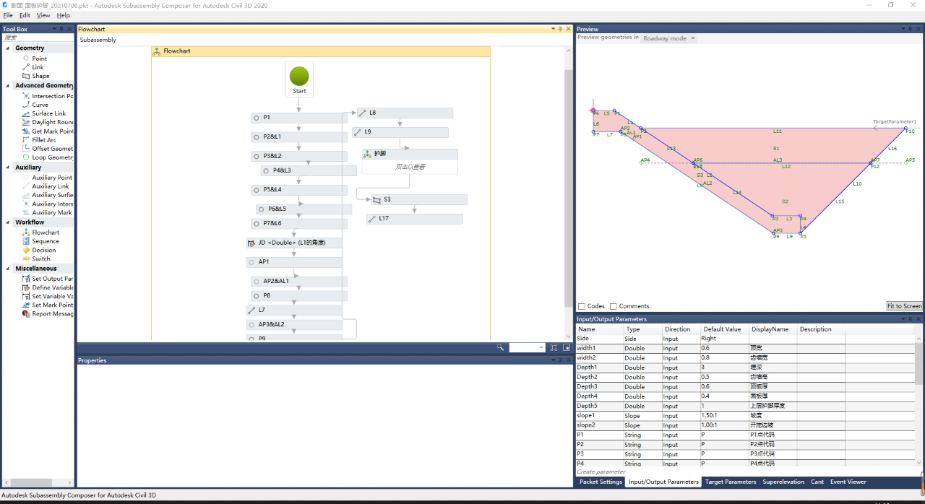The image size is (925, 504).
Task: Click the fit-to-screen icon below the flowchart
Action: pyautogui.click(x=554, y=347)
